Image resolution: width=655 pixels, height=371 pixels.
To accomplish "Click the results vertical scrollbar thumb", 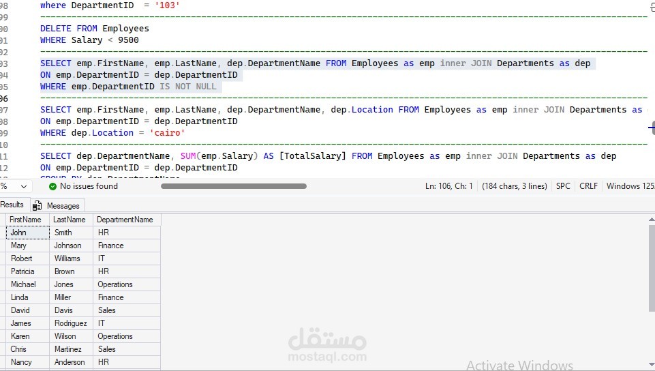I will click(x=652, y=268).
